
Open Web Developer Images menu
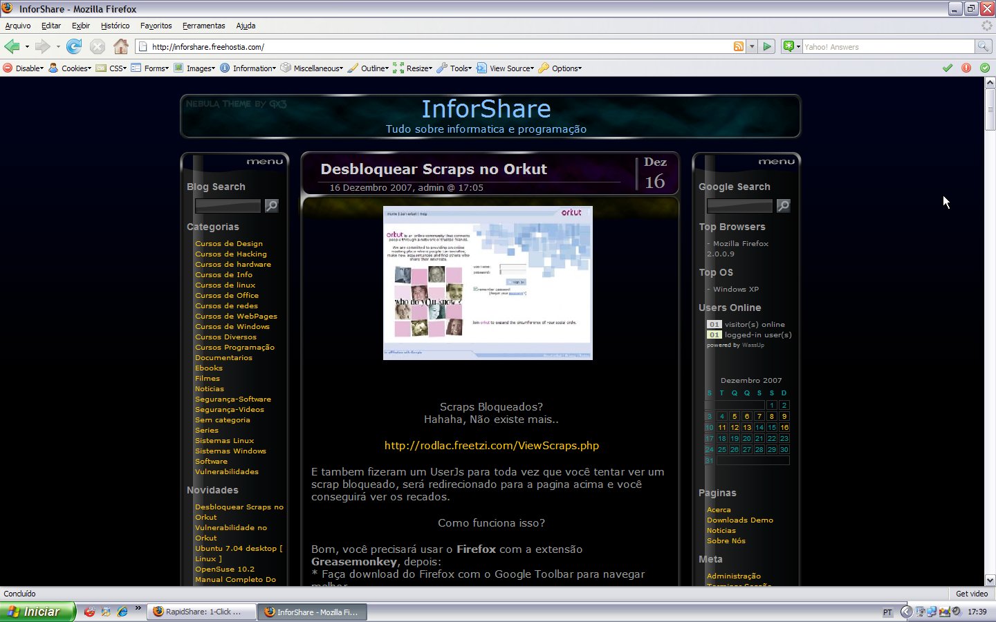tap(195, 68)
